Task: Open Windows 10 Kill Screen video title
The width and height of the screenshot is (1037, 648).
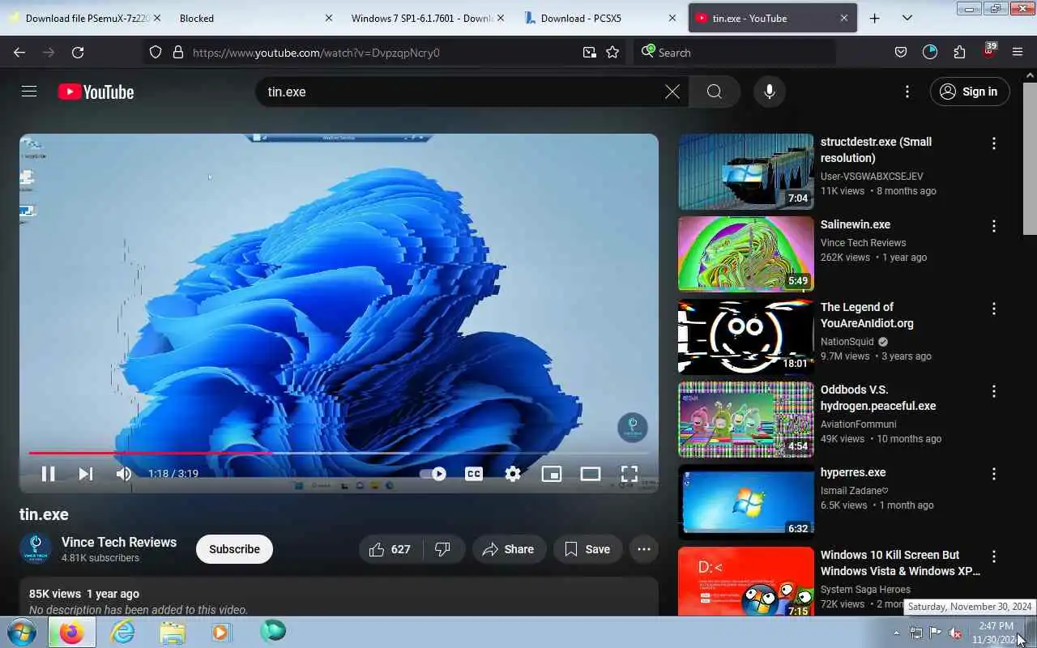Action: (x=900, y=563)
